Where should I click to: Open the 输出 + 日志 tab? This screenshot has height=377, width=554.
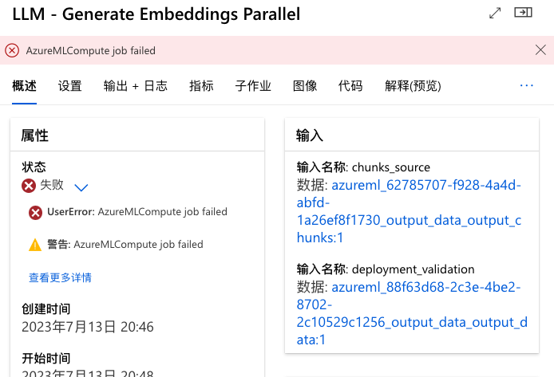point(135,86)
